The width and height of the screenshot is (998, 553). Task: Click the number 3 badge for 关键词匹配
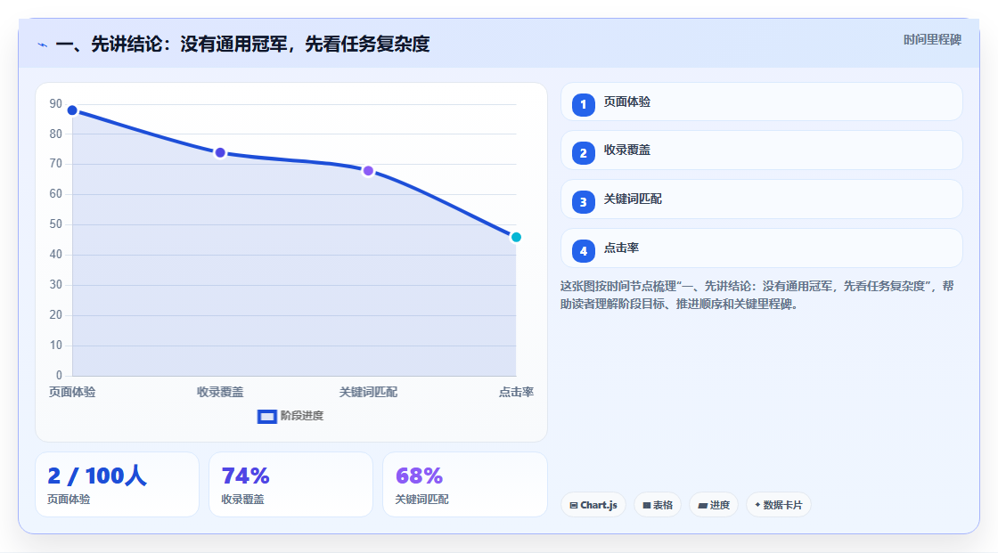[x=583, y=202]
